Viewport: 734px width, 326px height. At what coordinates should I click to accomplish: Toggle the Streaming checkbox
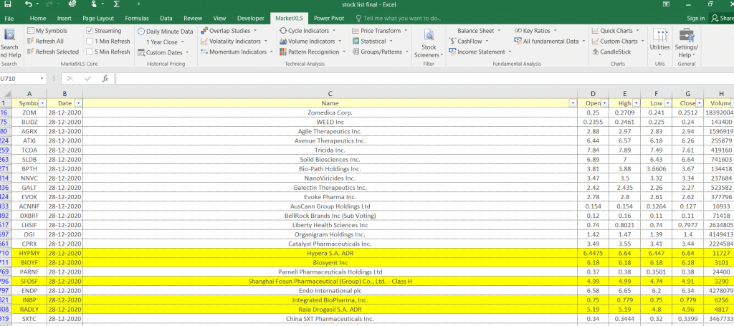click(90, 31)
